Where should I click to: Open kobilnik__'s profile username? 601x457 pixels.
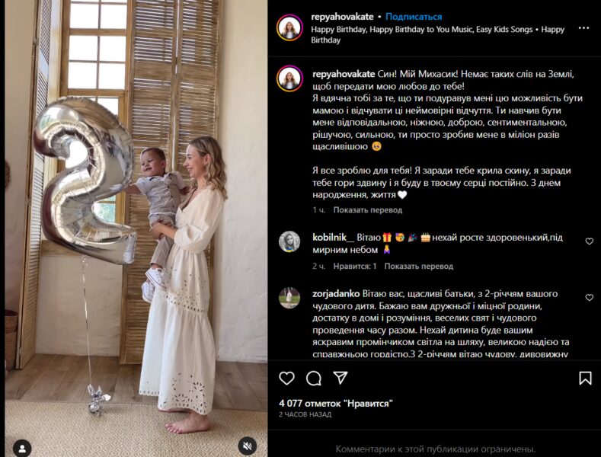point(334,238)
